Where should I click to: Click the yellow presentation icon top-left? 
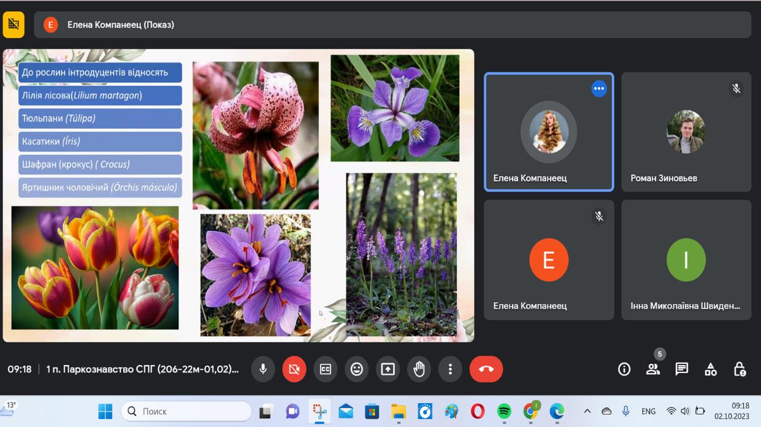13,25
